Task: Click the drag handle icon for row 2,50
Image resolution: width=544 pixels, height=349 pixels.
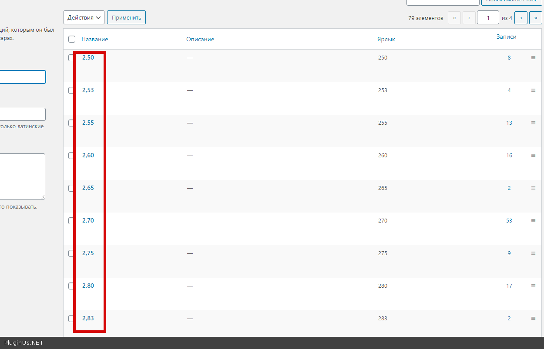Action: (533, 58)
